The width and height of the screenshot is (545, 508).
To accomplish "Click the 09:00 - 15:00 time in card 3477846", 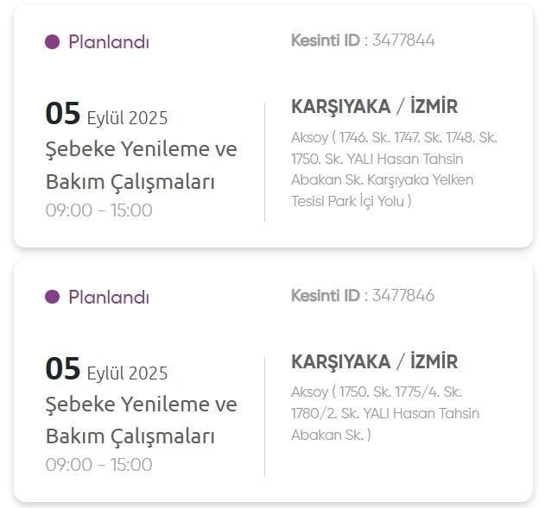I will pyautogui.click(x=98, y=465).
